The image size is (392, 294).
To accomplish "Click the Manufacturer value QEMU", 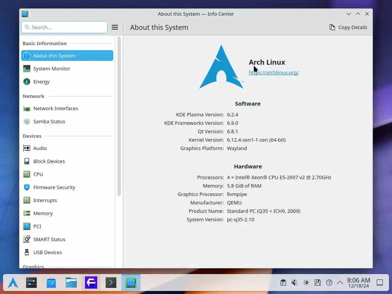I will point(234,203).
